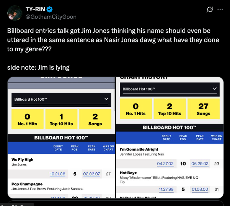
Task: Select the 'Pop Champagne' song title
Action: point(27,184)
